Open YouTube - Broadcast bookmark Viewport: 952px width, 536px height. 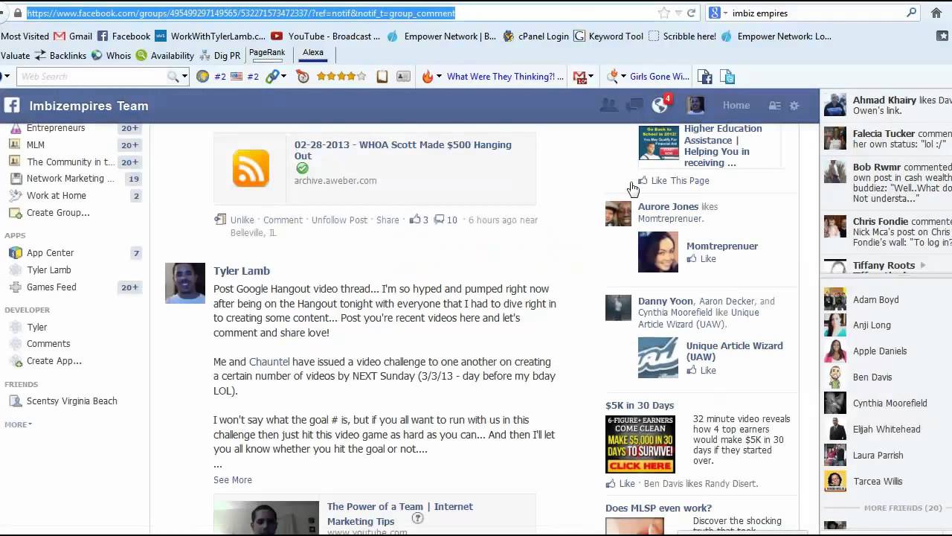pyautogui.click(x=327, y=36)
